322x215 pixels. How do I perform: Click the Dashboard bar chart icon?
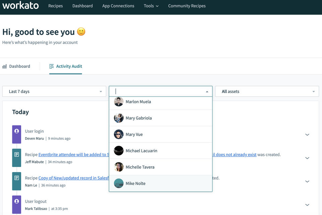(x=4, y=66)
